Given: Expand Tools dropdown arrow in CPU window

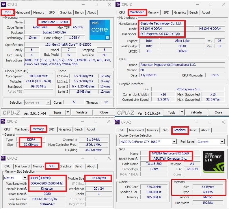Looking at the screenshot, I should 68,112.
